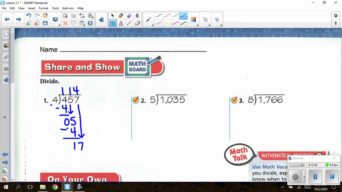
Task: Open the Attachments paperclip tab
Action: [6, 57]
